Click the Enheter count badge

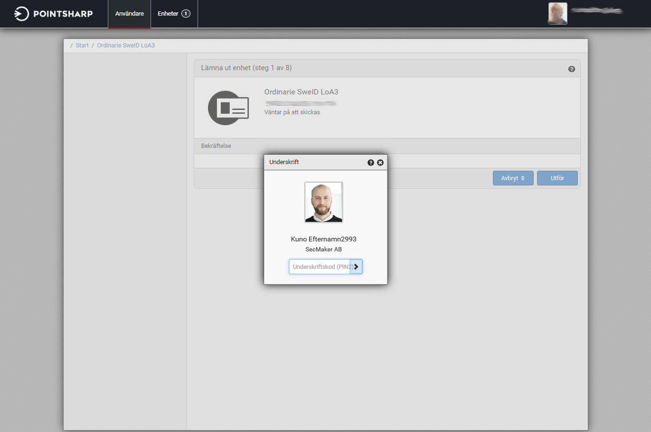(186, 14)
